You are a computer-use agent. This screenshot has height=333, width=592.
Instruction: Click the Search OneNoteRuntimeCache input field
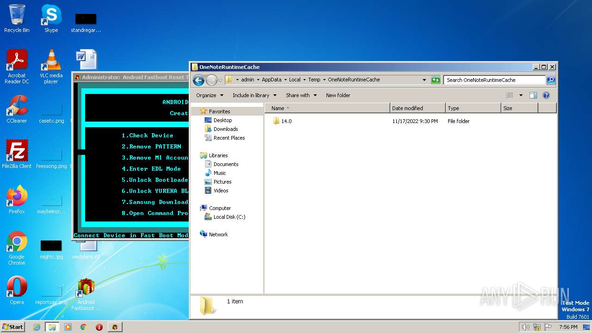click(x=494, y=80)
